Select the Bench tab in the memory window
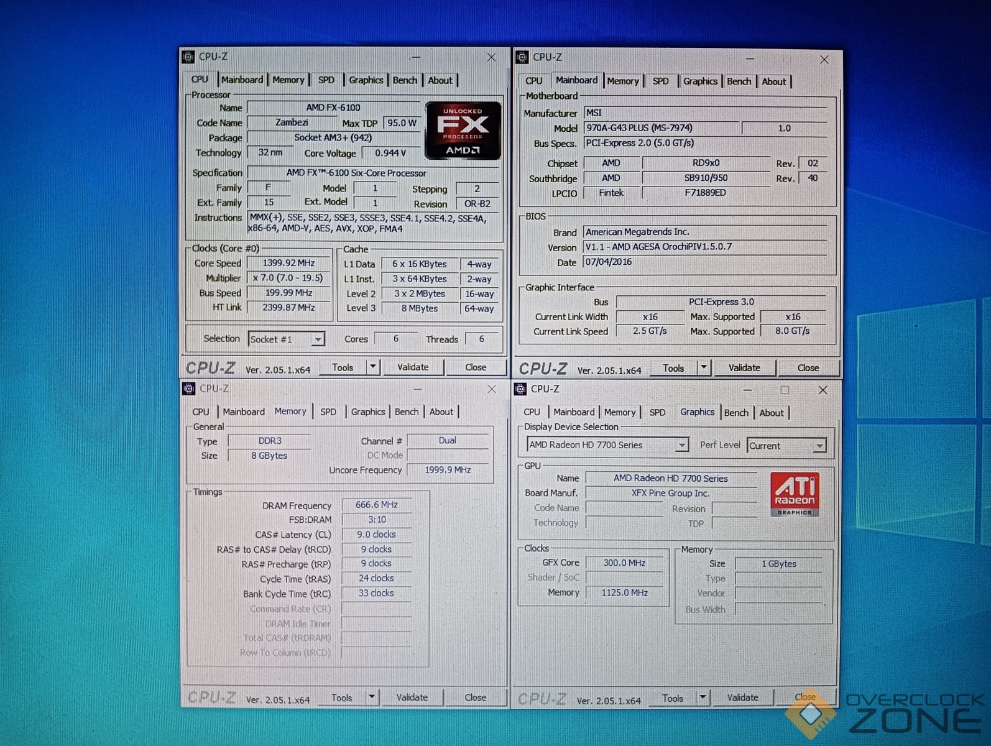This screenshot has height=746, width=991. click(x=407, y=412)
